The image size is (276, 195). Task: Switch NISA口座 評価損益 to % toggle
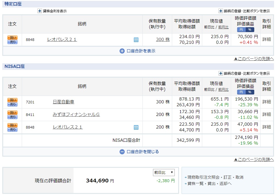(250, 92)
